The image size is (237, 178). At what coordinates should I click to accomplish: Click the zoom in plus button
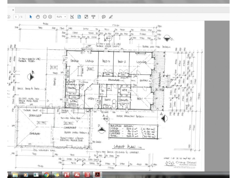(50, 17)
